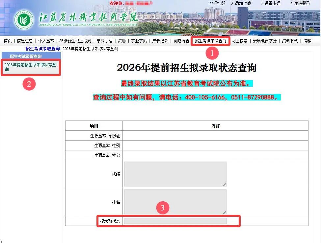
Task: Go to 资料下载 menu item
Action: 290,41
